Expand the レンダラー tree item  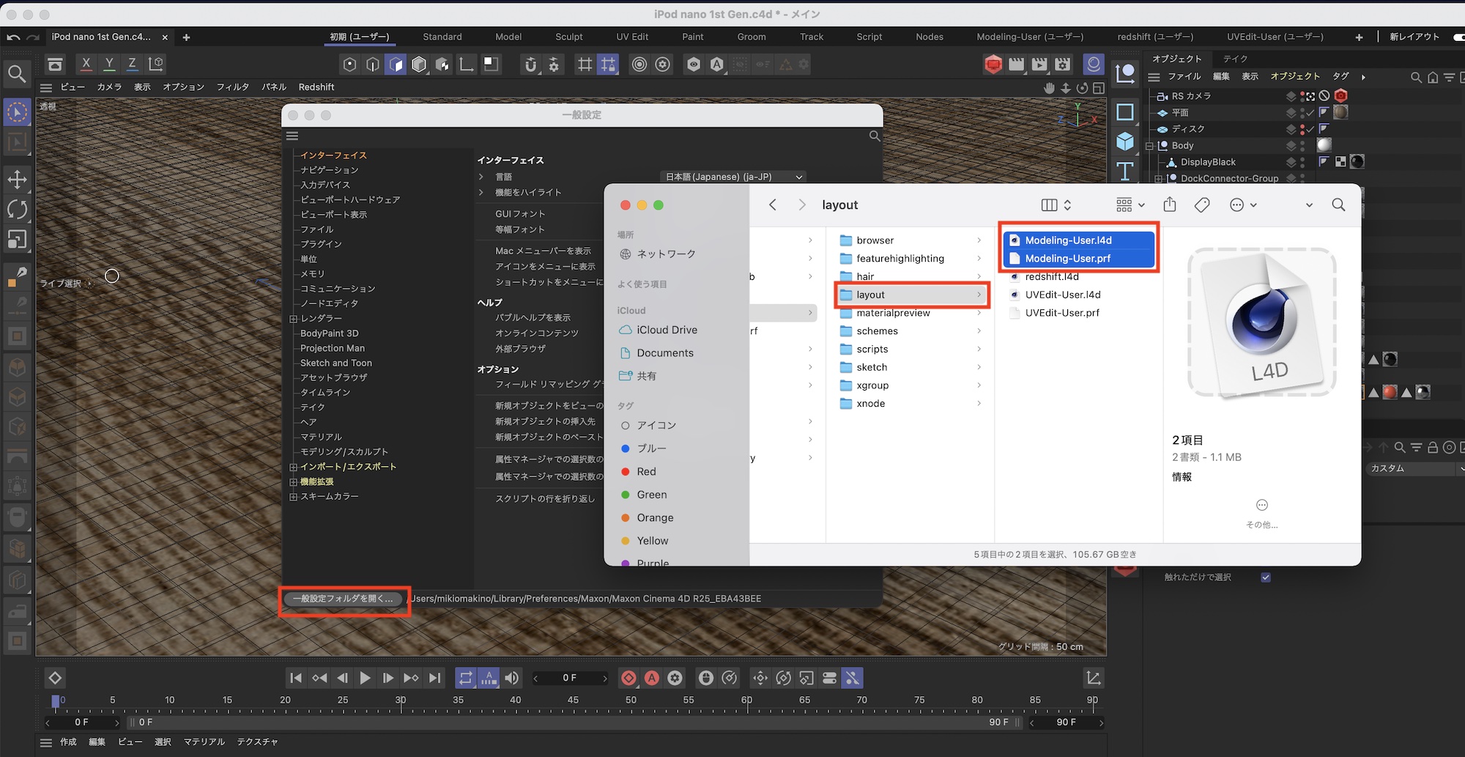point(293,319)
